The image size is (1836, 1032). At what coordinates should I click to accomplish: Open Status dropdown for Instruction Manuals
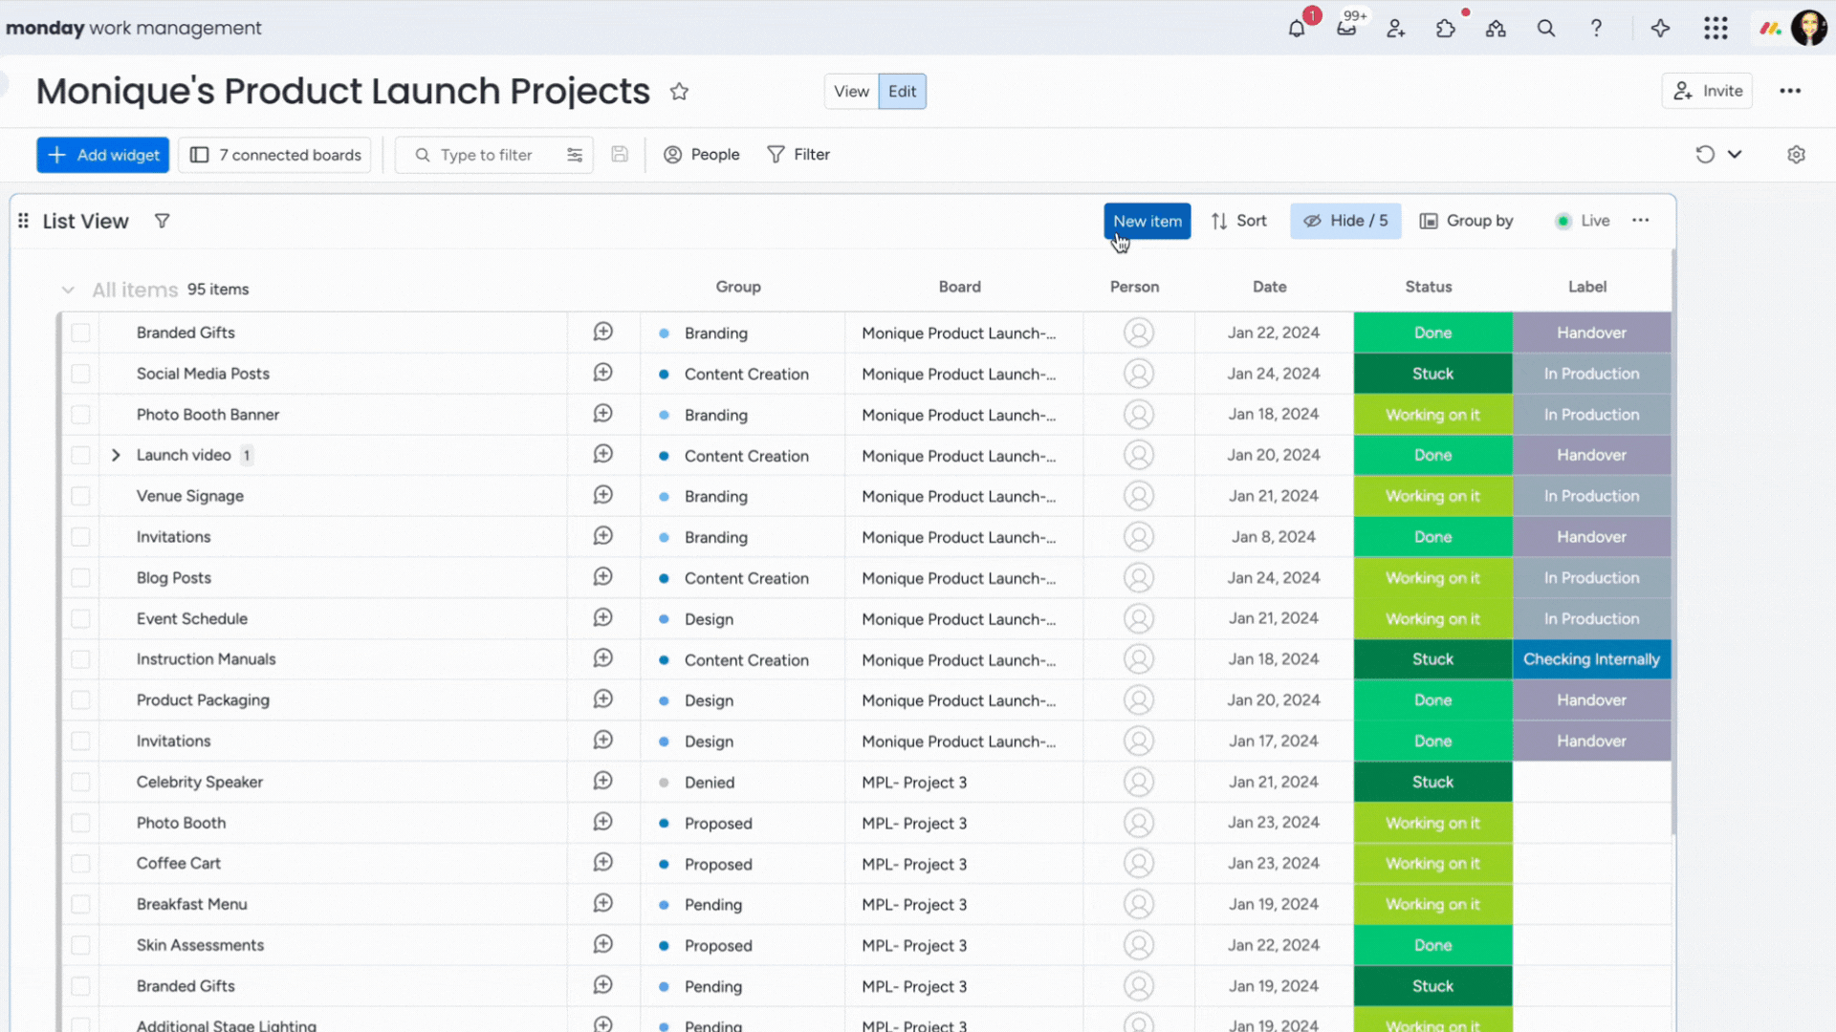tap(1432, 659)
